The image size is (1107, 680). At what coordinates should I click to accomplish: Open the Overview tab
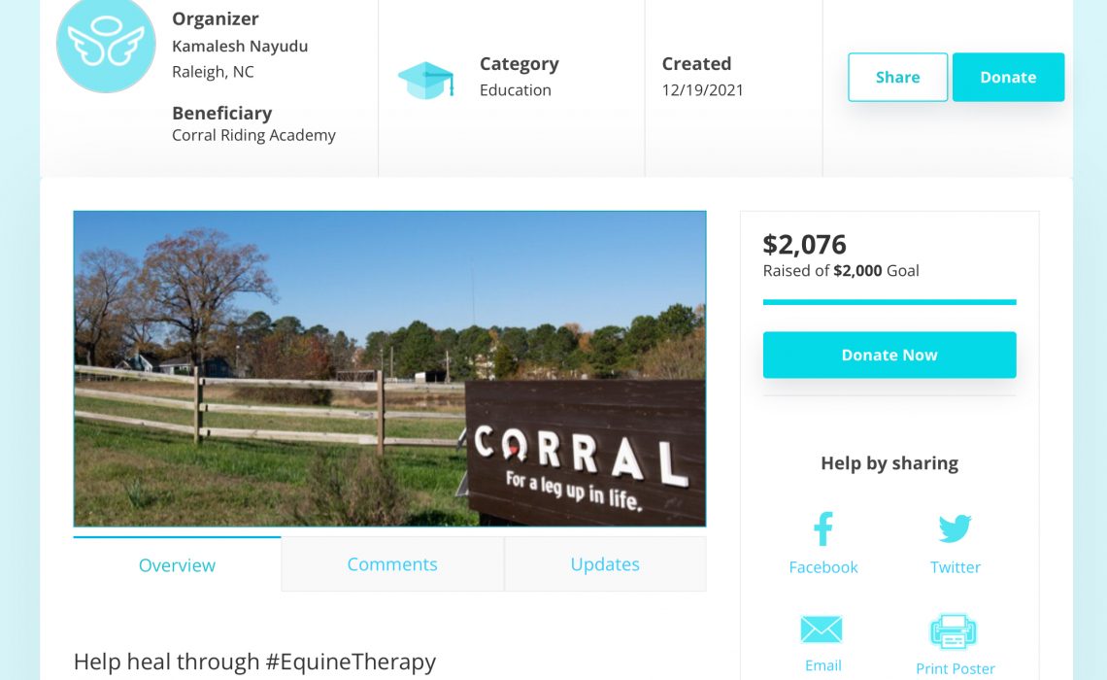click(177, 564)
